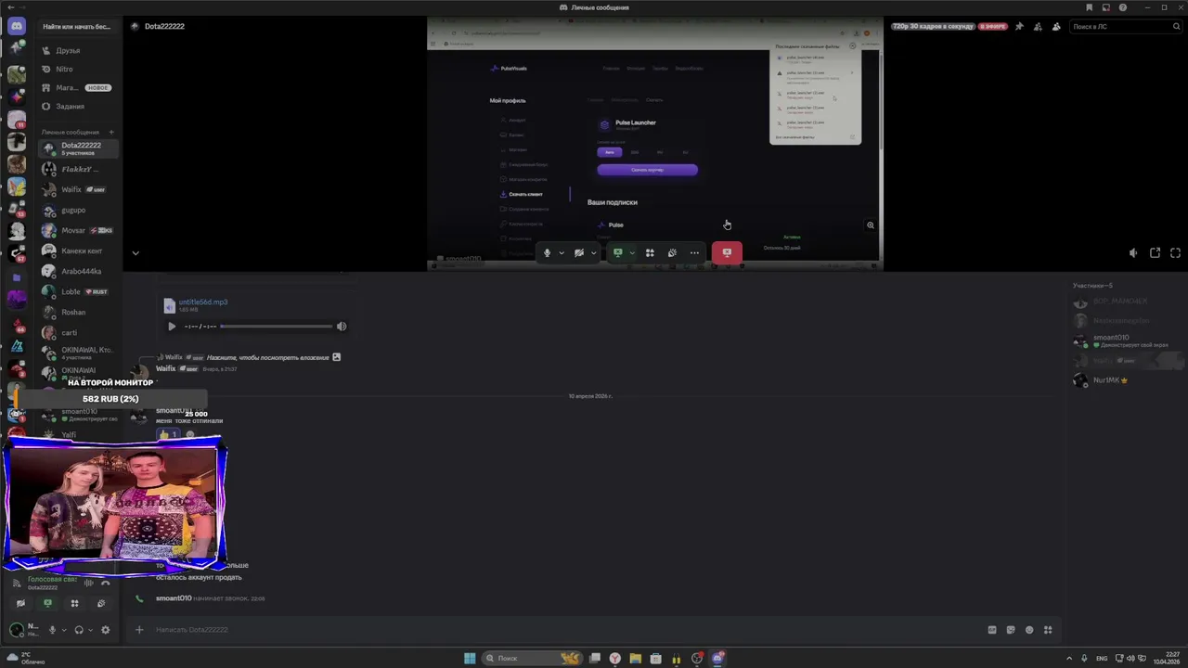
Task: Open the GIF picker icon
Action: point(992,630)
